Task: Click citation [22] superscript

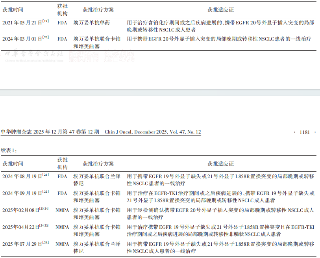Action: pos(46,191)
